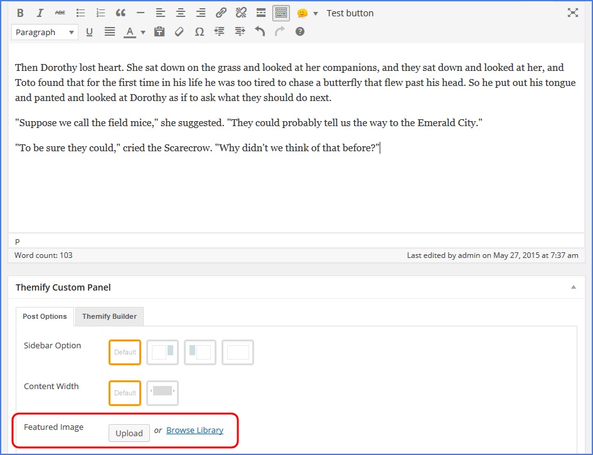Select the full-width content option

click(163, 393)
